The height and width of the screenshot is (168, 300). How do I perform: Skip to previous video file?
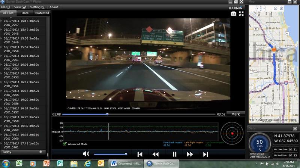[140, 154]
